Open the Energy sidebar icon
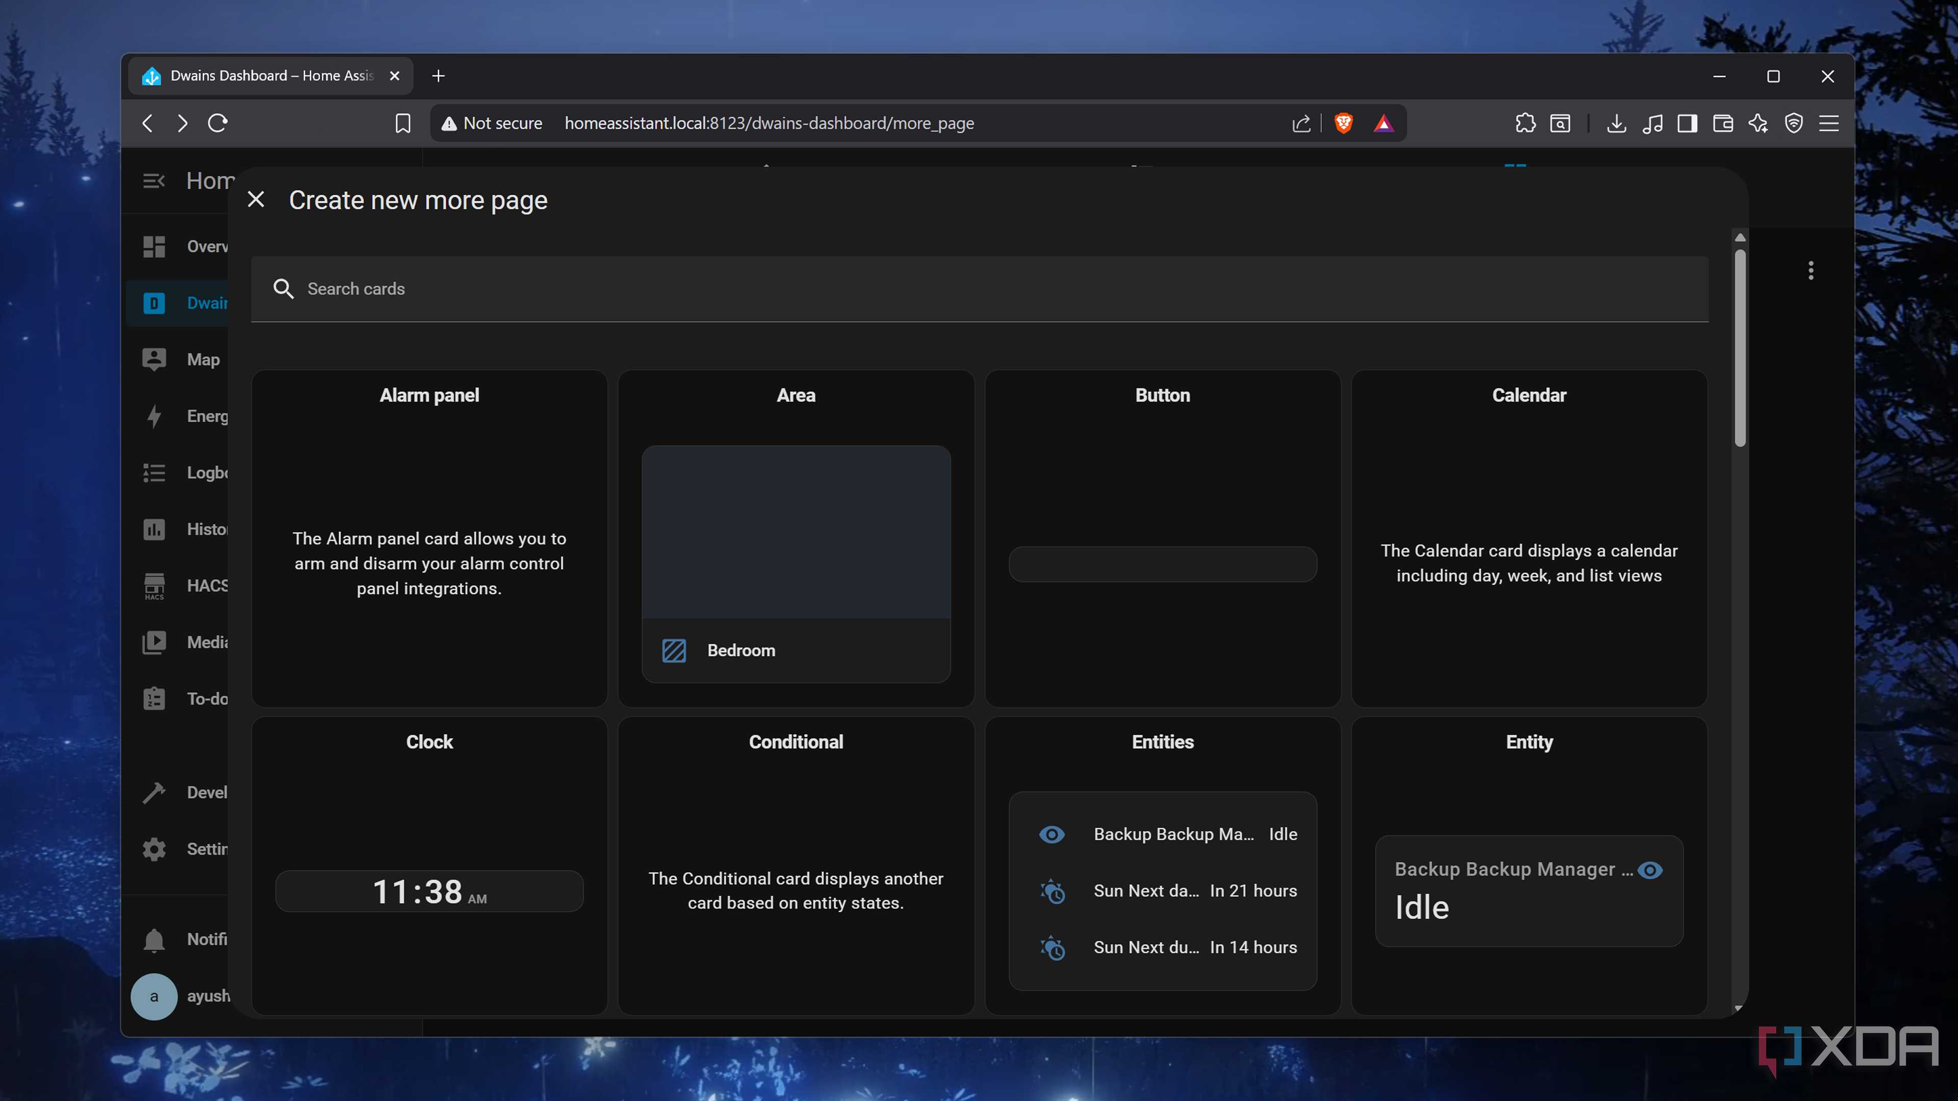 tap(153, 416)
